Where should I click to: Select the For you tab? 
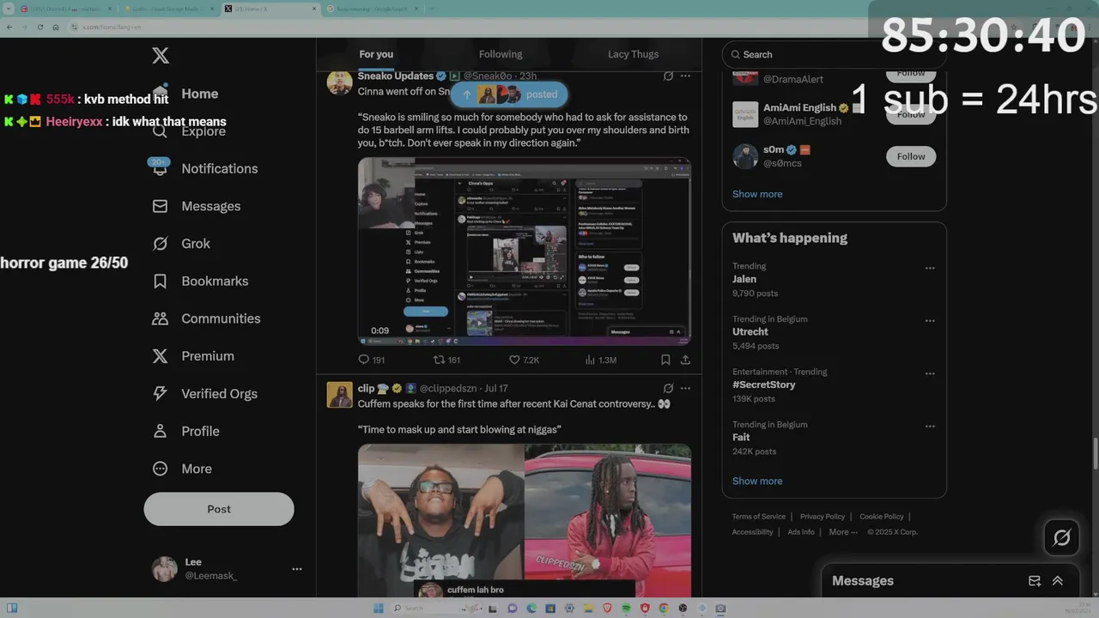tap(376, 54)
